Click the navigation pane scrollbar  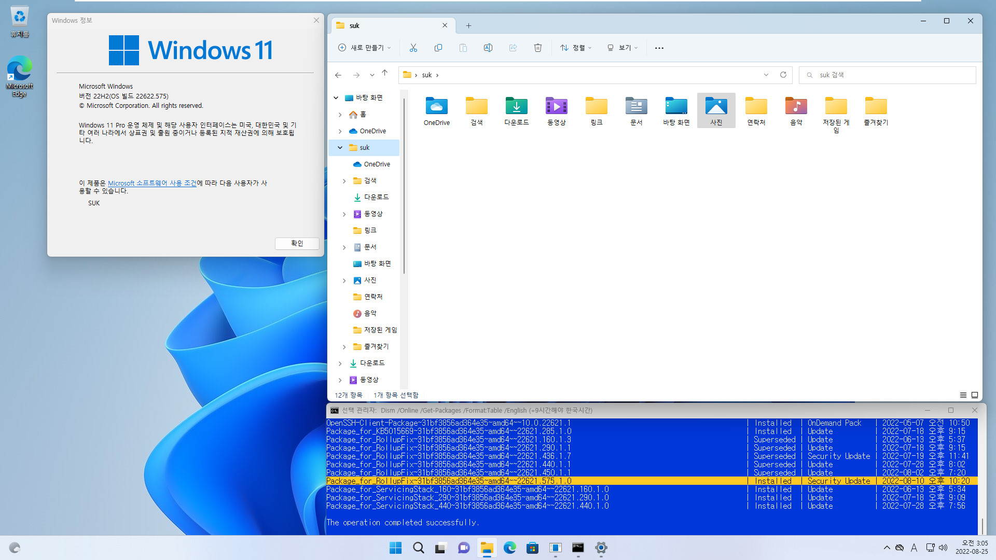point(404,187)
